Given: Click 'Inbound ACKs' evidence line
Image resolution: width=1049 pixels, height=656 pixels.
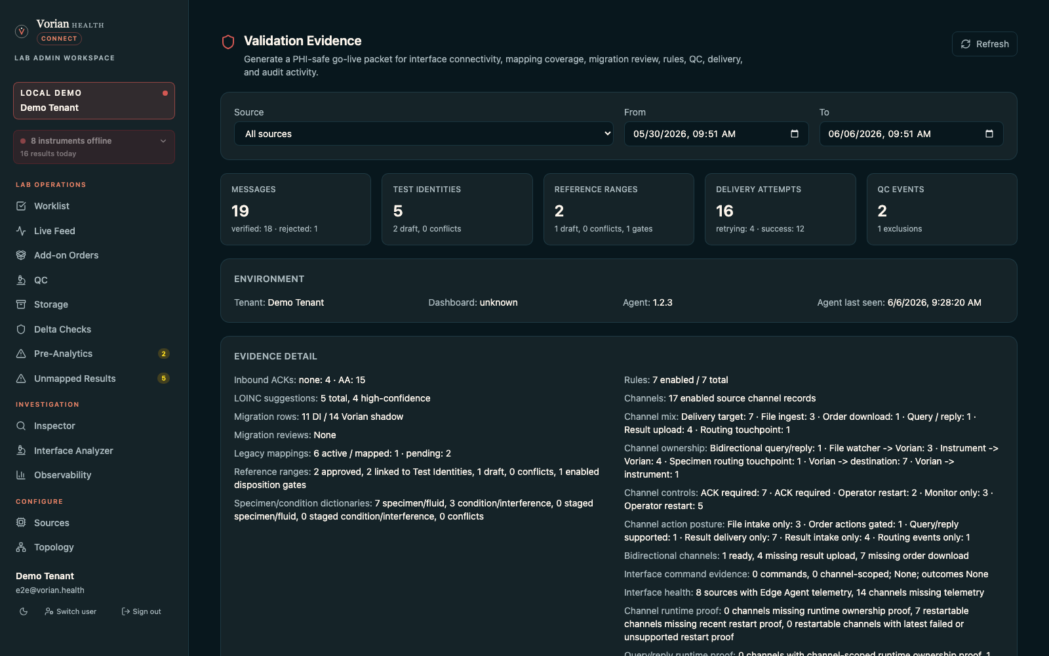Looking at the screenshot, I should point(300,380).
